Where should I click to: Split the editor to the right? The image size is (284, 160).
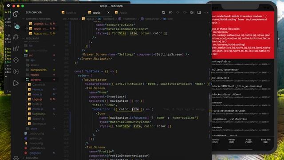[x=199, y=12]
